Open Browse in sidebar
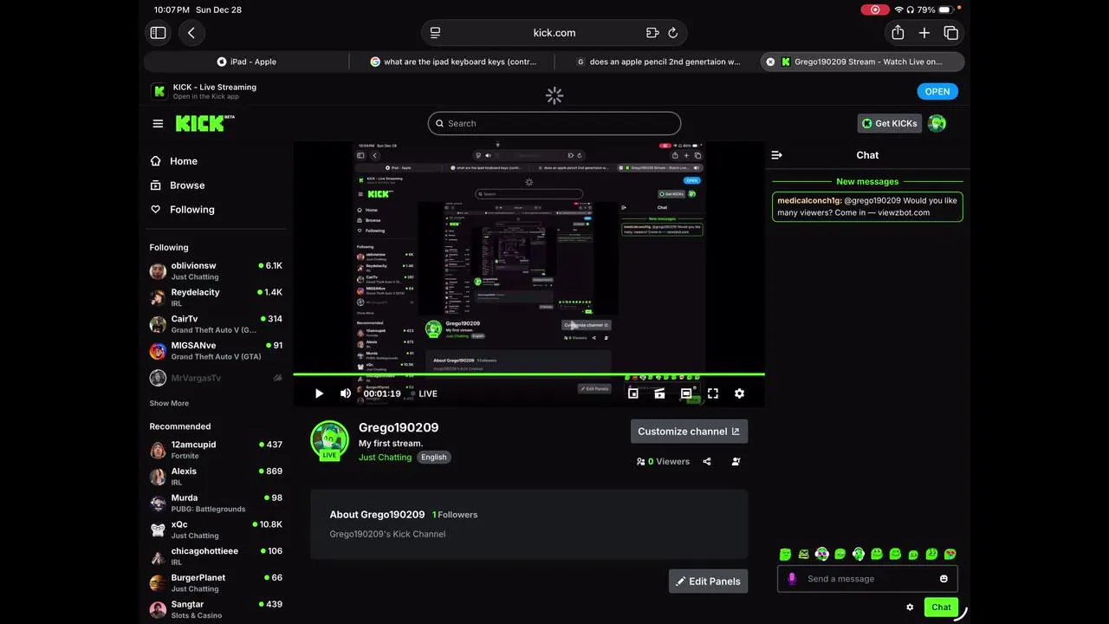Image resolution: width=1109 pixels, height=624 pixels. pyautogui.click(x=178, y=185)
